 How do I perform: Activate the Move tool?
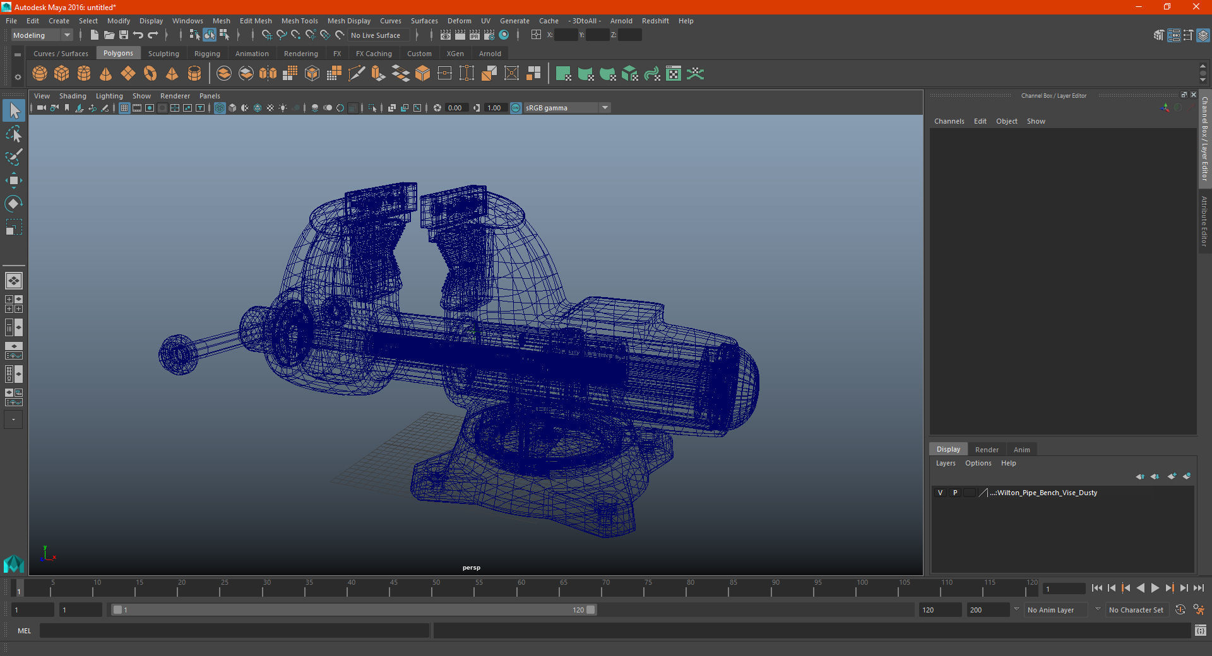14,180
